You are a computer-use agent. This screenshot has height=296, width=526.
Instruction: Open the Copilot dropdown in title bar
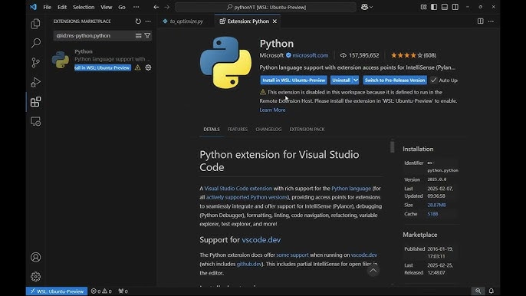click(x=367, y=7)
